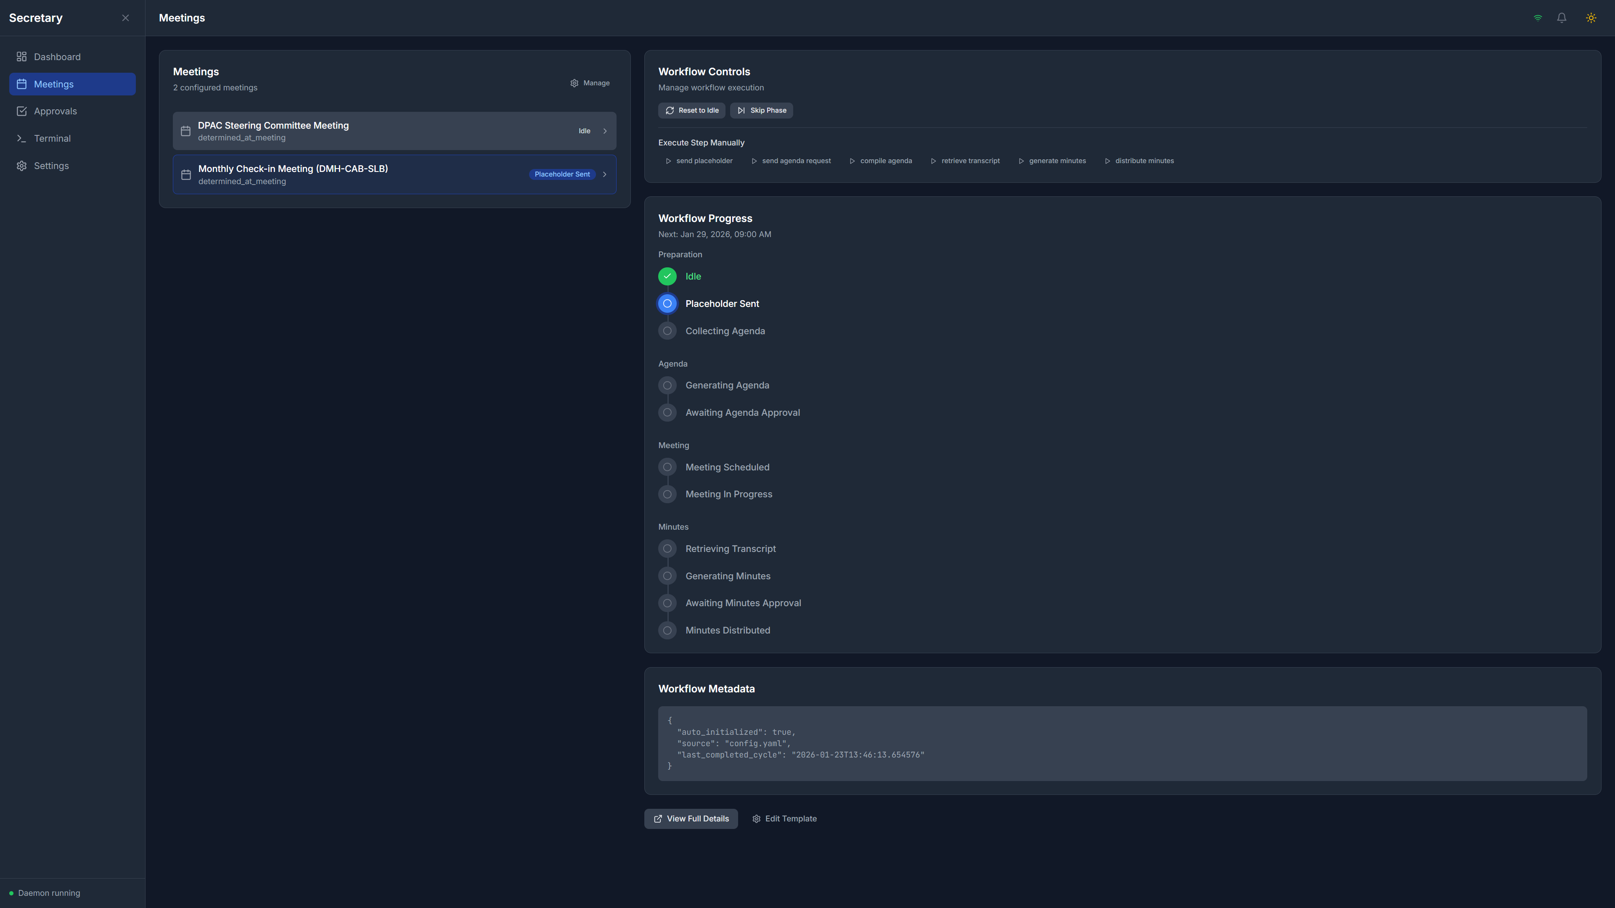This screenshot has width=1615, height=908.
Task: Click the Reset to Idle button
Action: point(691,110)
